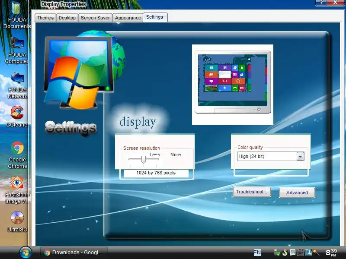The image size is (346, 259).
Task: Click the magic wand tray icon
Action: (316, 253)
